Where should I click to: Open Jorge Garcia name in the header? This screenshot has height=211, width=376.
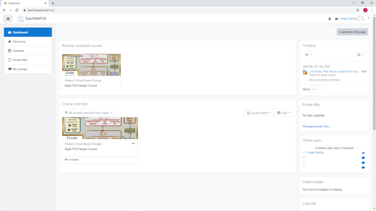pyautogui.click(x=348, y=18)
